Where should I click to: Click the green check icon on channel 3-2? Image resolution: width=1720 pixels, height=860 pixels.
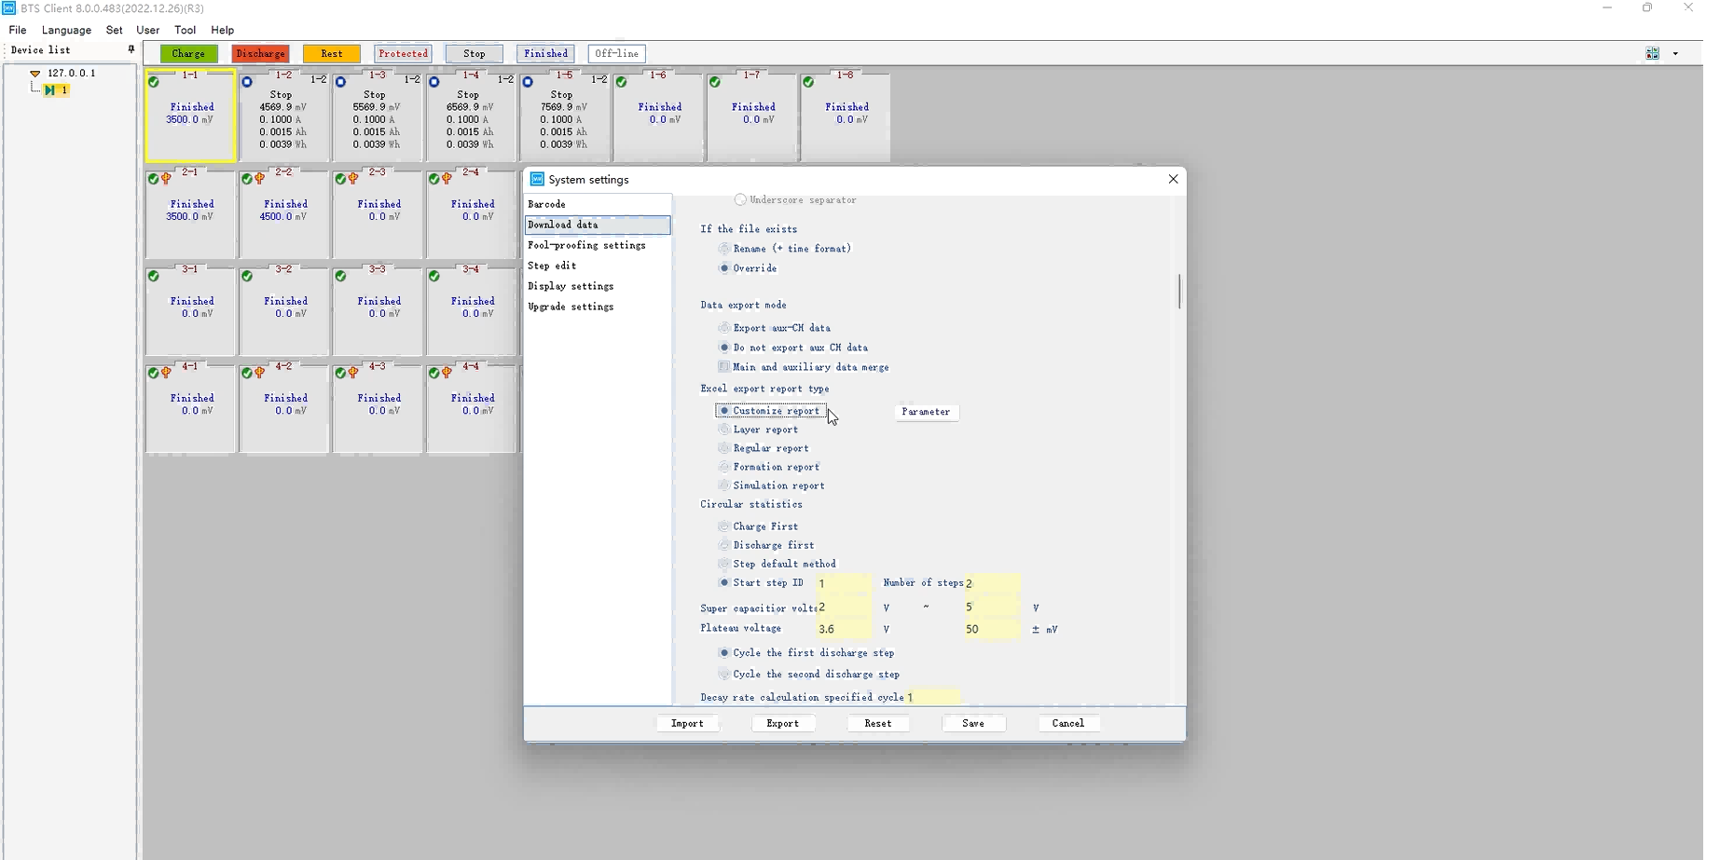pos(247,276)
